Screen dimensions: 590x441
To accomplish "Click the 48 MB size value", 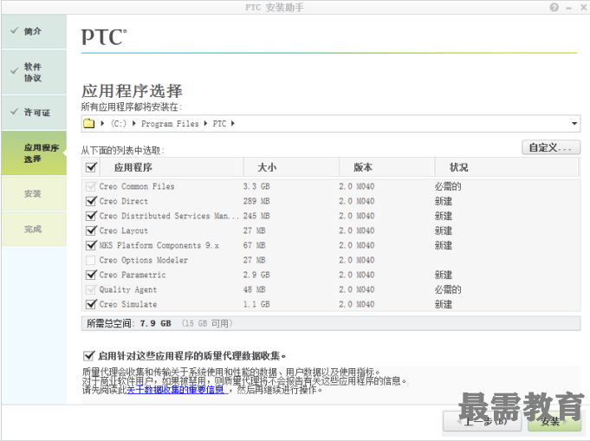I will (254, 289).
